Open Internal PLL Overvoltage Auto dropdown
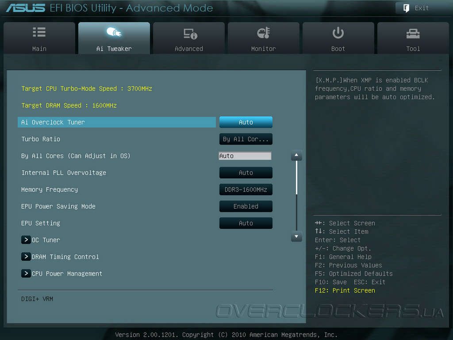Image resolution: width=453 pixels, height=340 pixels. [246, 173]
